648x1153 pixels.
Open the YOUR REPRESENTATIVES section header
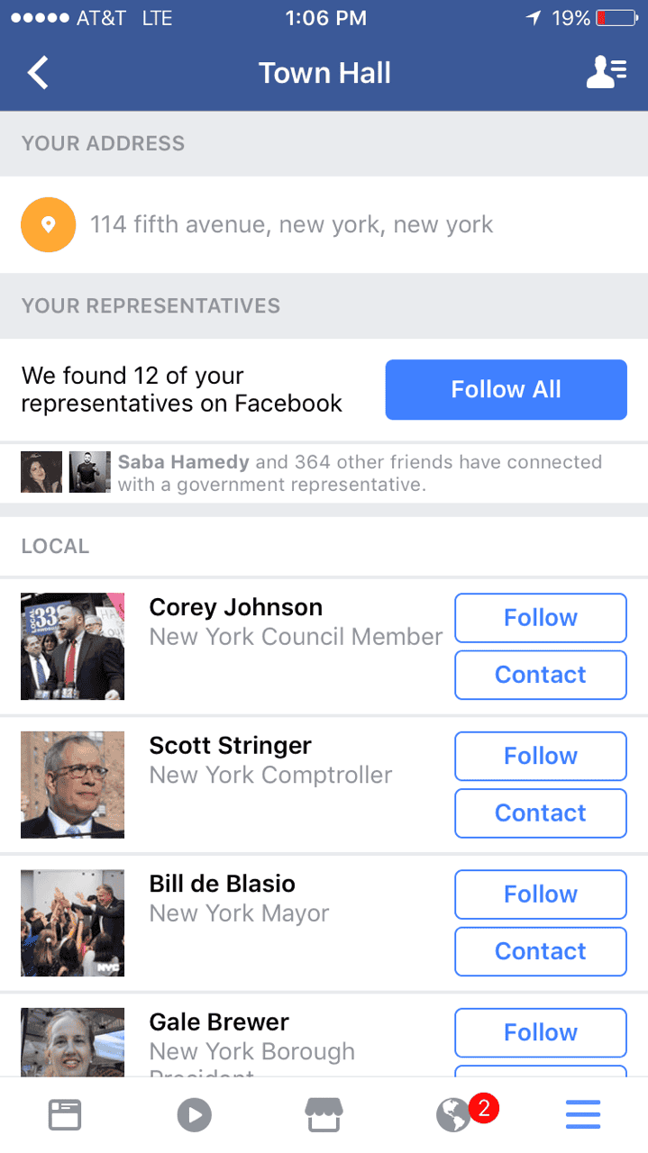[151, 306]
